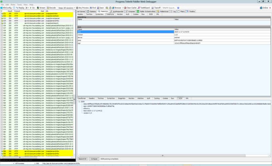Toggle the Filters tab checkbox
The width and height of the screenshot is (272, 166).
pyautogui.click(x=179, y=11)
